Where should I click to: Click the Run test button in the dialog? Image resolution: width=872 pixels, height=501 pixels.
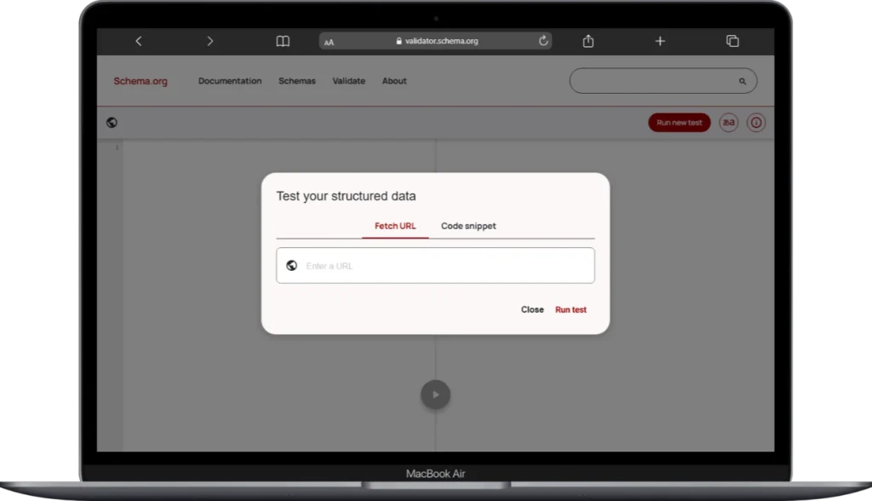pos(571,310)
